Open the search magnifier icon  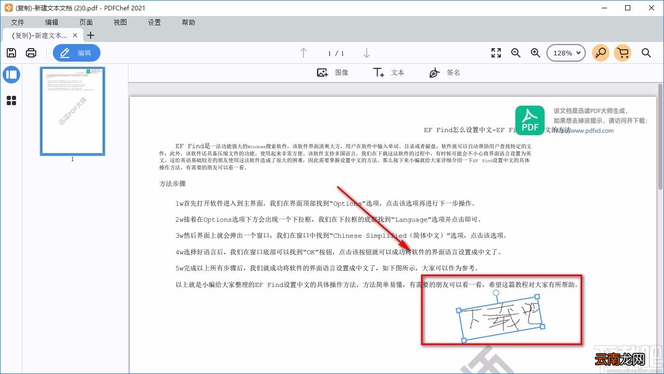(646, 53)
